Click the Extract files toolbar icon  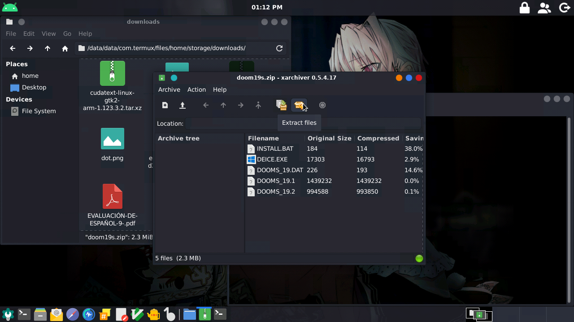pos(299,105)
